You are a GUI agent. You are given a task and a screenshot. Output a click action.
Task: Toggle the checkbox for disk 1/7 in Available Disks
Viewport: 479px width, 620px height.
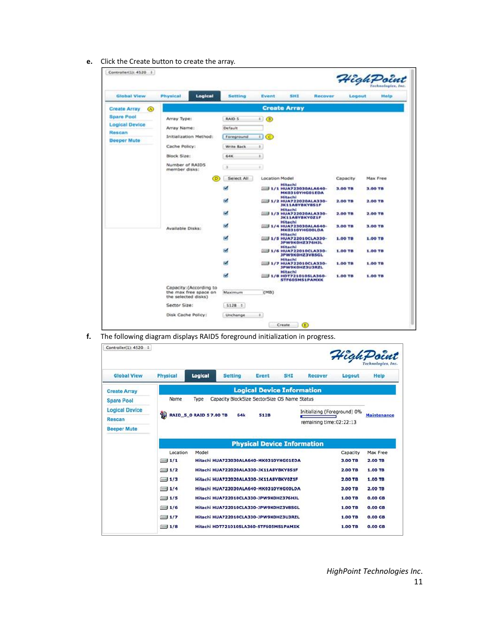click(226, 263)
